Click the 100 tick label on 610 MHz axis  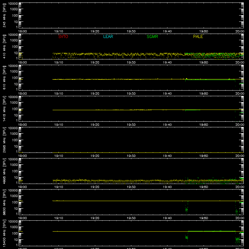[15, 78]
